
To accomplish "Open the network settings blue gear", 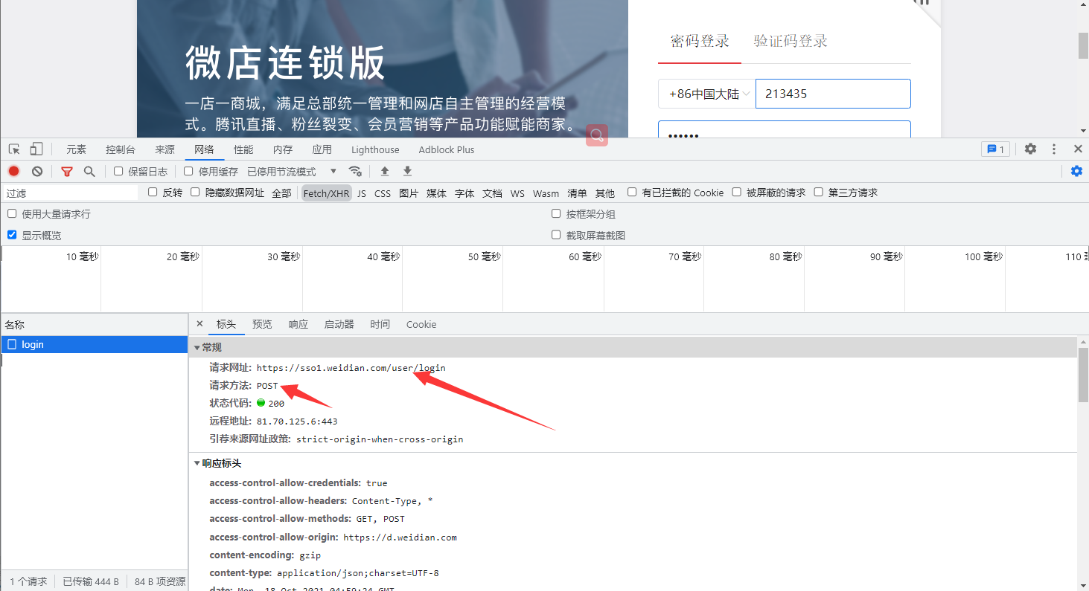I will [x=1076, y=171].
